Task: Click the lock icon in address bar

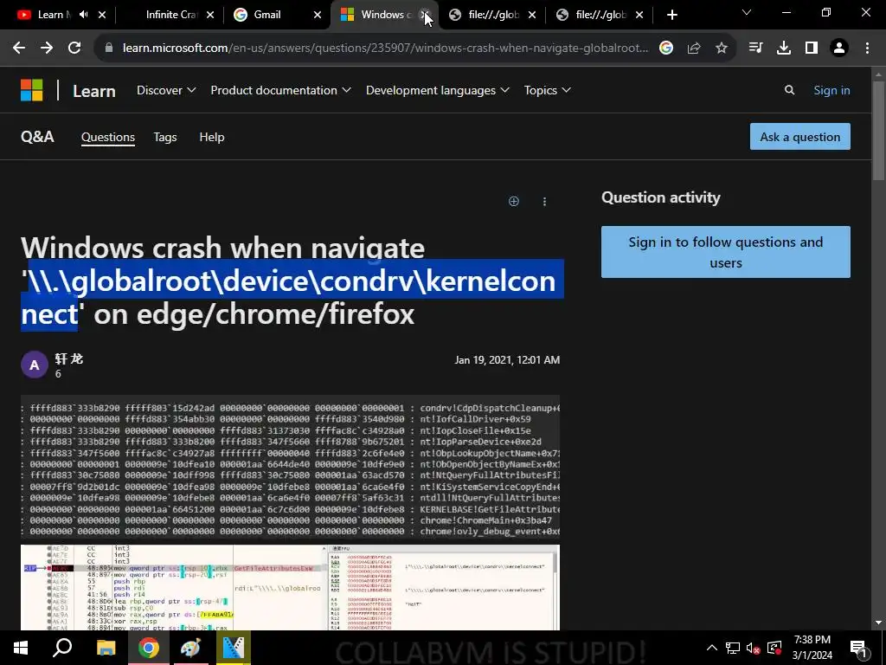Action: coord(109,48)
